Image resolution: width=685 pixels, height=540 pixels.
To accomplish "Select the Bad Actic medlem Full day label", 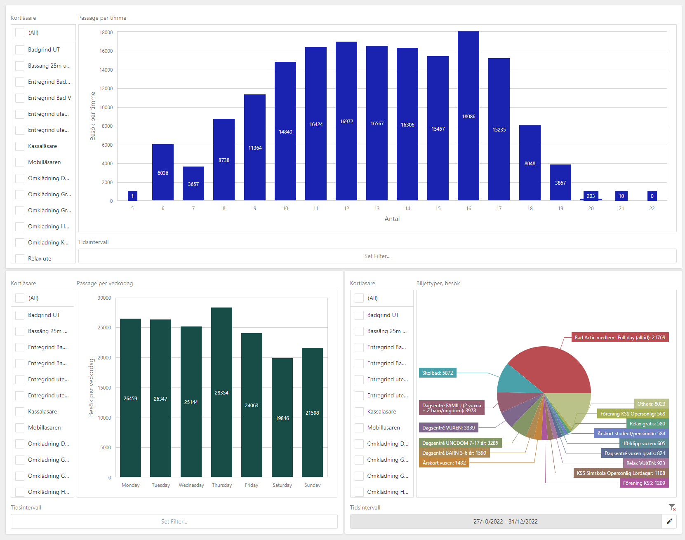I will click(619, 338).
